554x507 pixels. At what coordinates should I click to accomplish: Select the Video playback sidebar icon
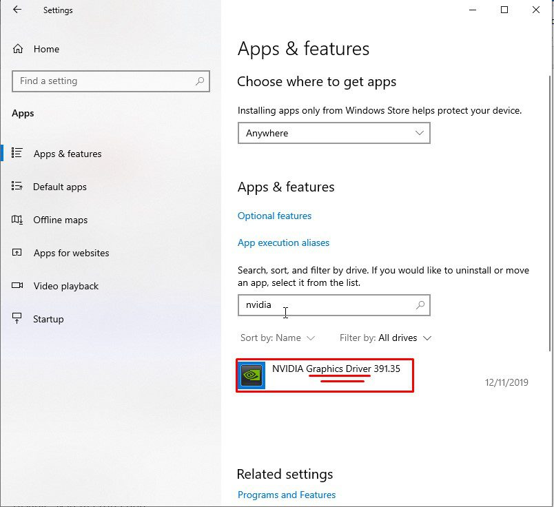coord(17,285)
